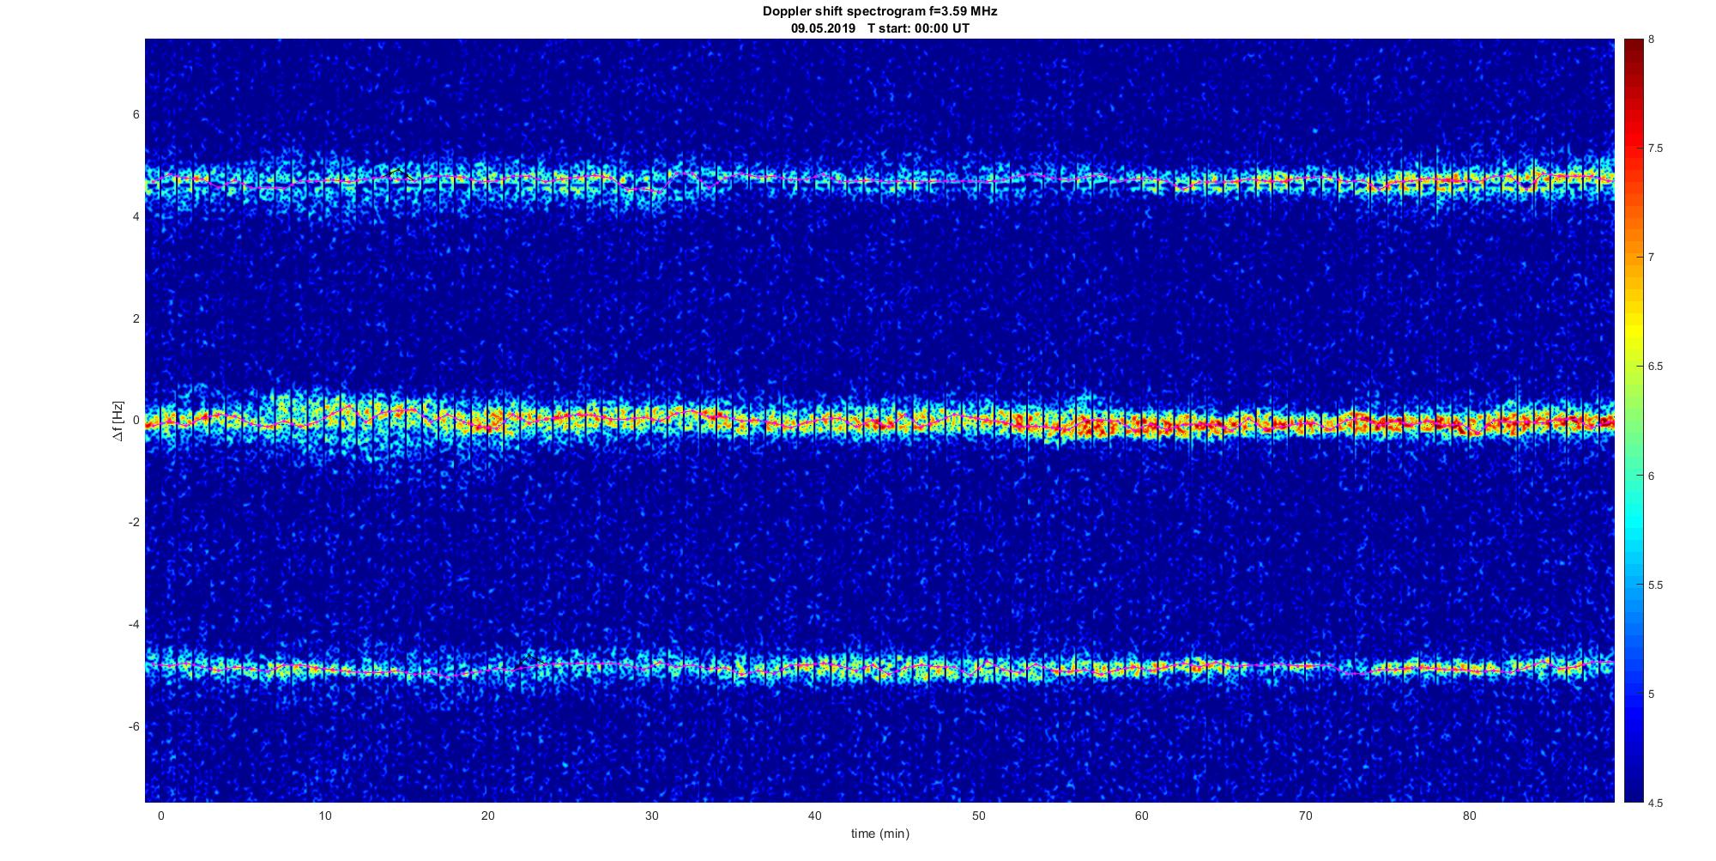
Task: Pick the dark red top of the colorbar
Action: point(1633,47)
